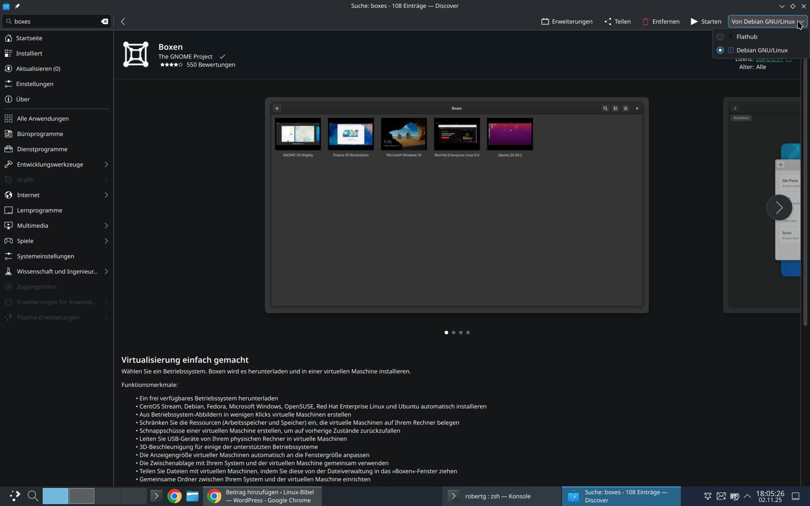Open the Installiert page
The width and height of the screenshot is (810, 506).
coord(29,53)
